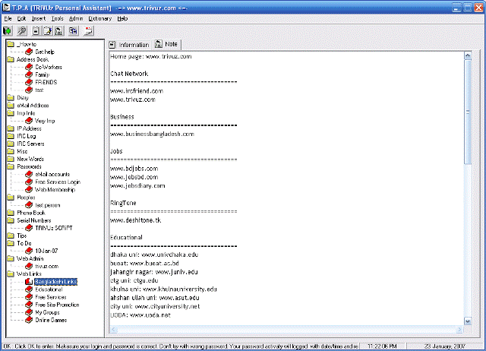486x351 pixels.
Task: Click the red book icon beside Very Imp
Action: 29,121
